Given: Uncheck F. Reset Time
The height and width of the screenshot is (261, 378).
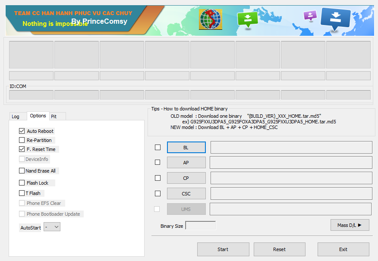Looking at the screenshot, I should (22, 149).
